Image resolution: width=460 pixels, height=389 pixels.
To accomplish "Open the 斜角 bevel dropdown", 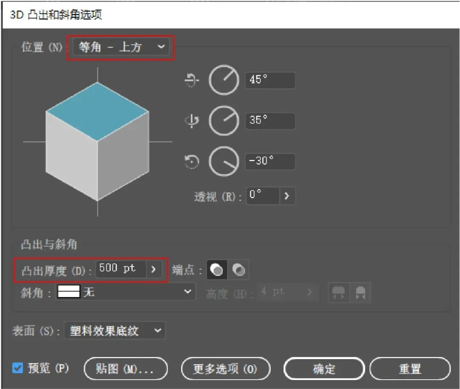I will pos(126,292).
